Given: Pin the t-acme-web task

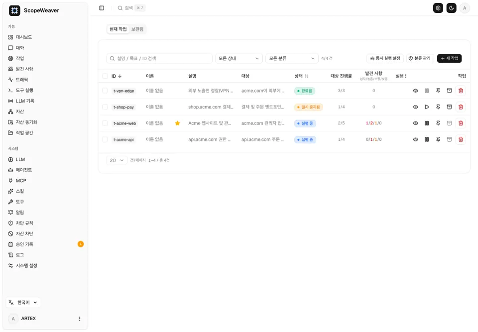Looking at the screenshot, I should pyautogui.click(x=438, y=123).
